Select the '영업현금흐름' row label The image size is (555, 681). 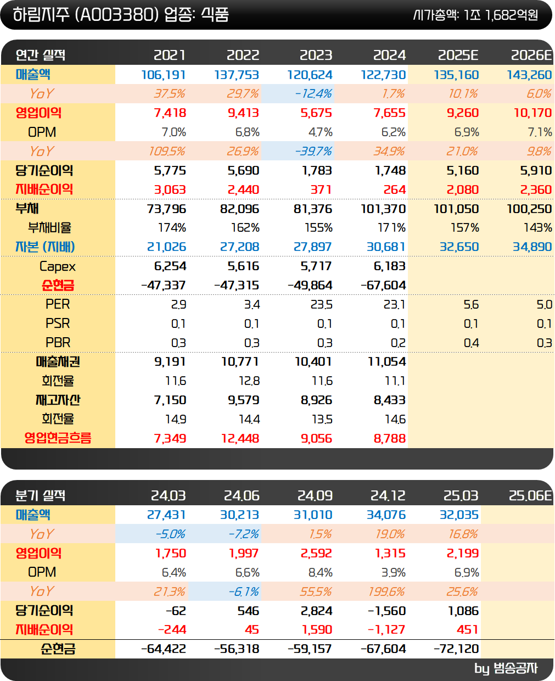(x=58, y=438)
